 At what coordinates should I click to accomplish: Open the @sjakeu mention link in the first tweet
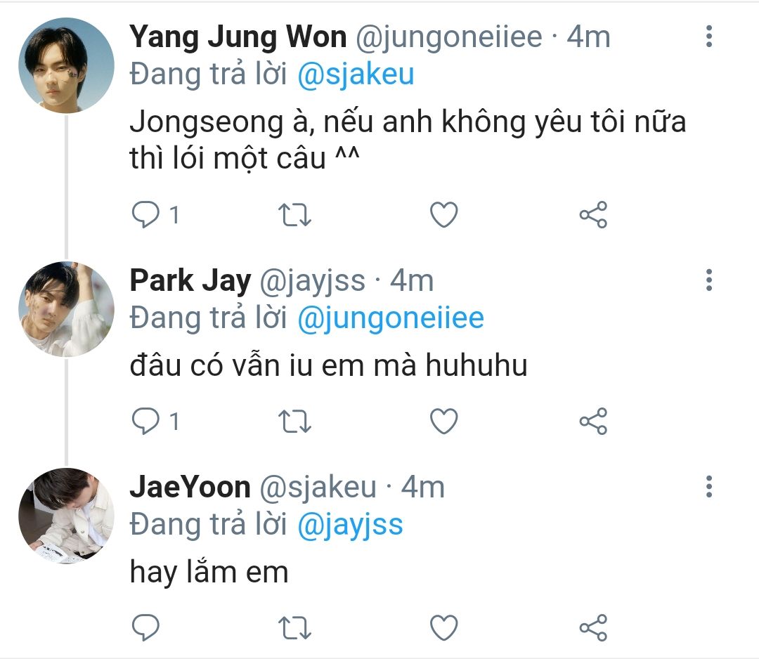(x=356, y=74)
